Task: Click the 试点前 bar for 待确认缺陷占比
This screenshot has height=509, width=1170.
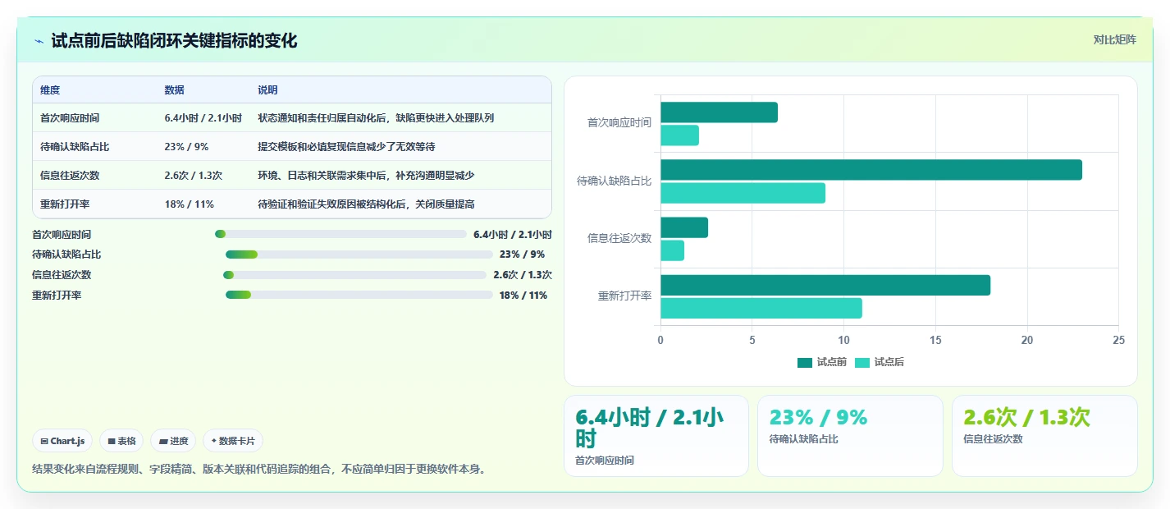Action: [x=871, y=170]
